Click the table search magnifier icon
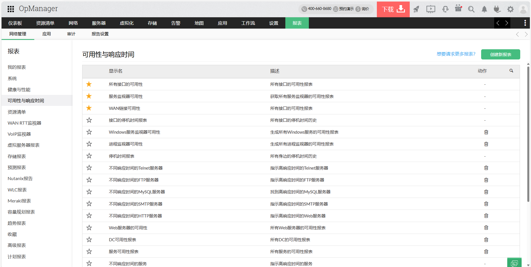This screenshot has width=531, height=267. point(511,71)
